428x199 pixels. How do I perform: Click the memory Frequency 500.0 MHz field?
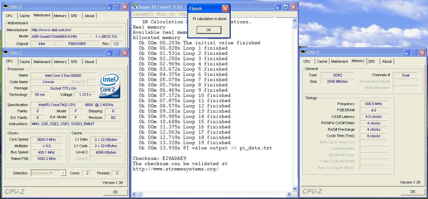pos(374,104)
